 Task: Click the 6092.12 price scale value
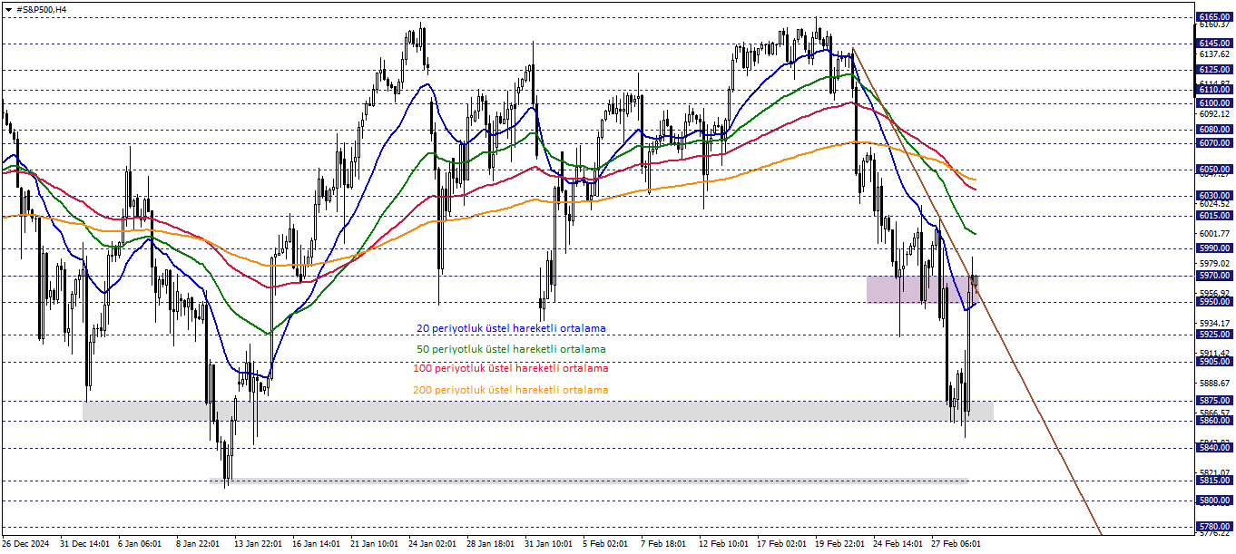1213,114
